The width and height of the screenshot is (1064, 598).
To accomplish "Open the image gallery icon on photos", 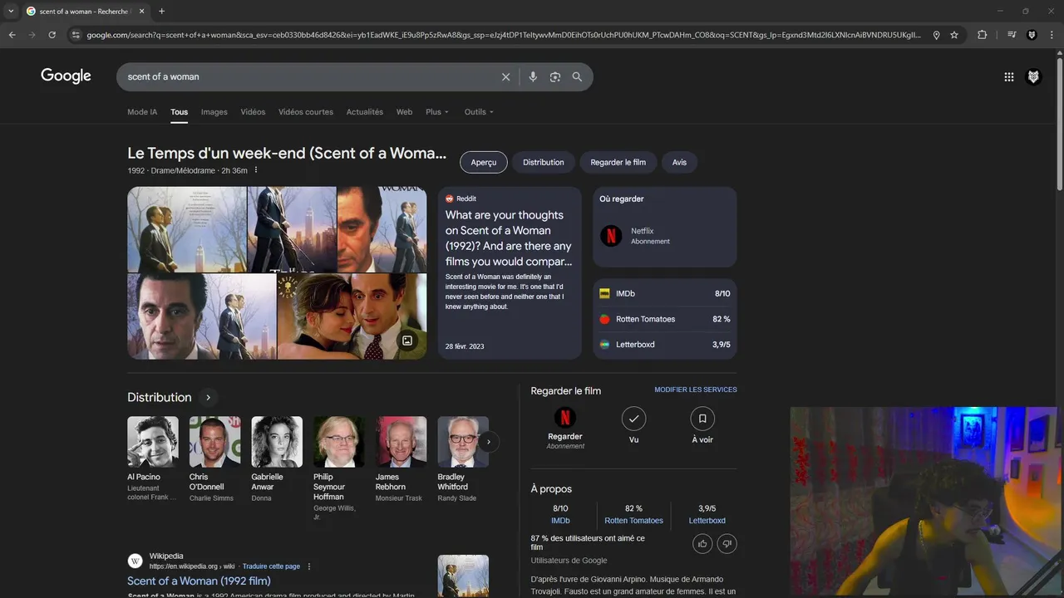I will tap(407, 341).
